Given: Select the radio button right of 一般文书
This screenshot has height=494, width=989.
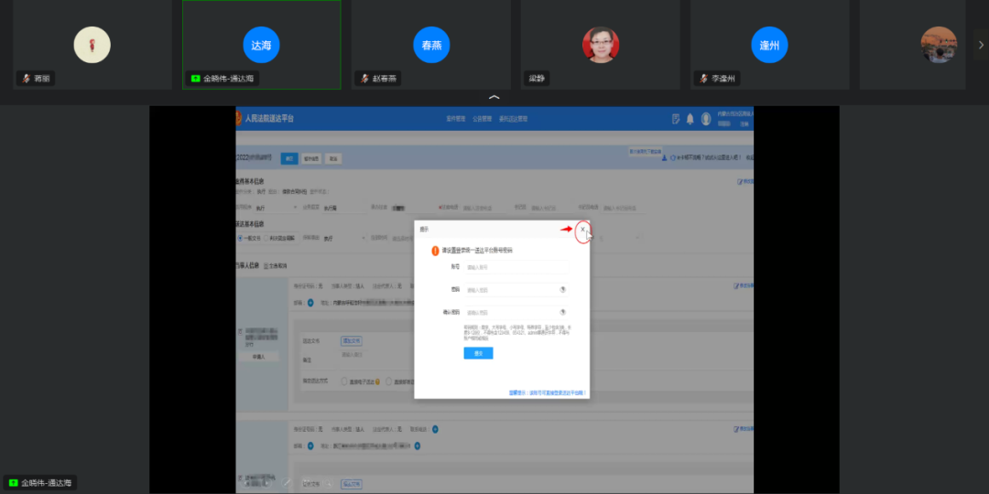Looking at the screenshot, I should pos(266,238).
